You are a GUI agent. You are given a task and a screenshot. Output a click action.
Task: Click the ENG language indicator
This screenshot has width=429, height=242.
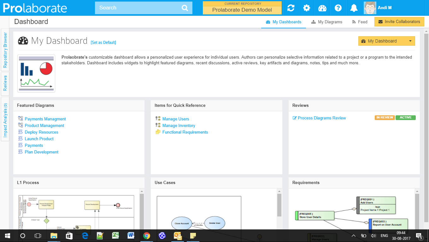tap(384, 236)
